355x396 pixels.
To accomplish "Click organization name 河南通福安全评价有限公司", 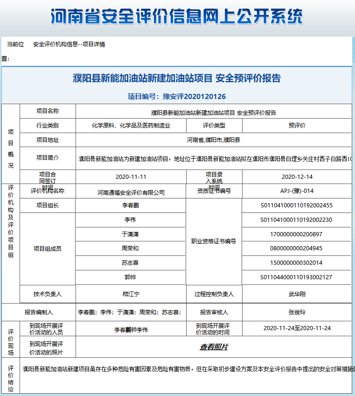I will click(x=131, y=193).
